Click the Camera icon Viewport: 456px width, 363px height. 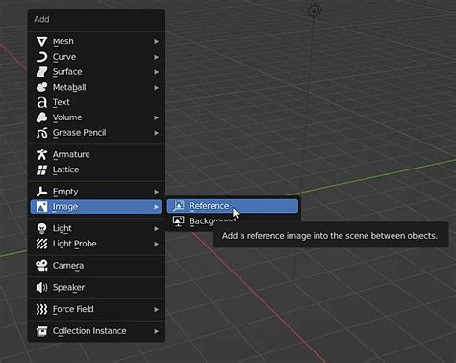tap(41, 266)
